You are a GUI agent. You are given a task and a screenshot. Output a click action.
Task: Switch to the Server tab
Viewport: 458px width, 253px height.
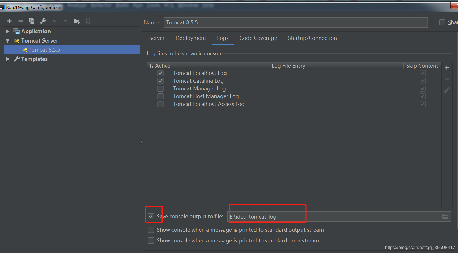pyautogui.click(x=157, y=38)
